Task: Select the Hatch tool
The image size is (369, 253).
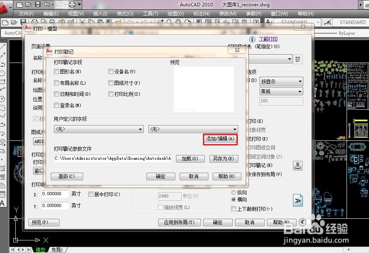Action: pyautogui.click(x=3, y=168)
